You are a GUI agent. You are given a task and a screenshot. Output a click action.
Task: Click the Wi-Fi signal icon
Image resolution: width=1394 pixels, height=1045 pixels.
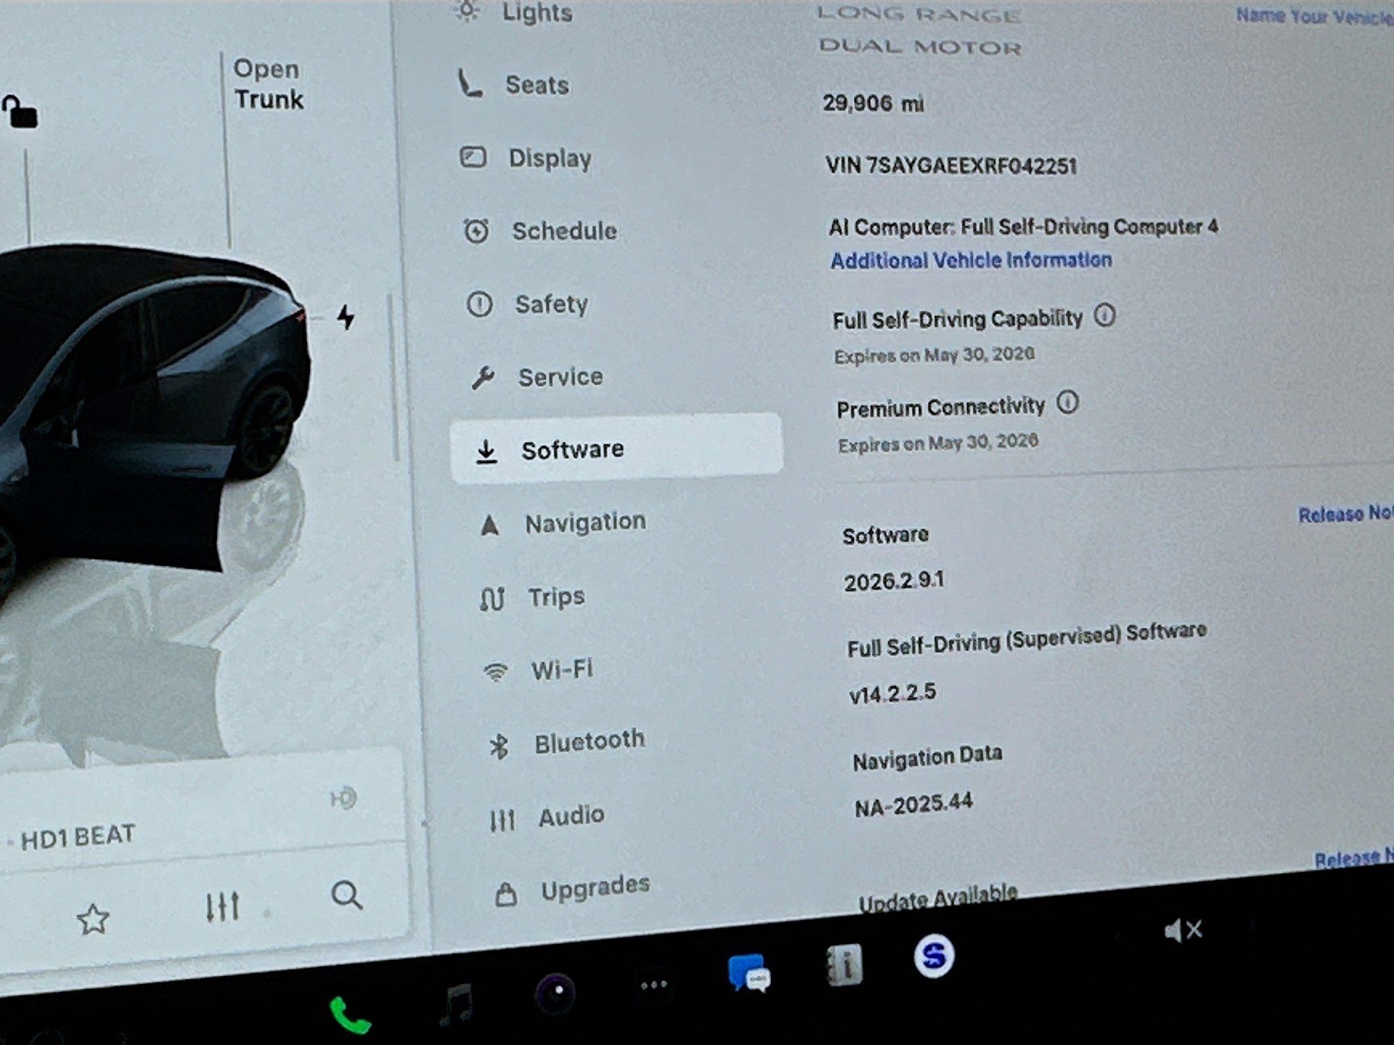(x=496, y=671)
